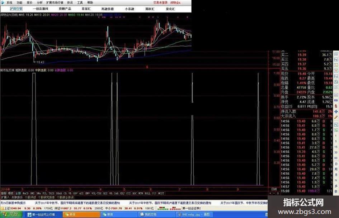Select the ROC indicator tab
339x218 pixels.
tap(135, 193)
